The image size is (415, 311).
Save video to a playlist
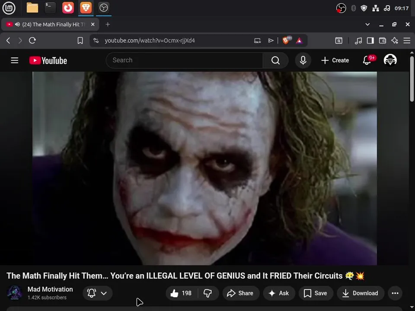pyautogui.click(x=316, y=293)
